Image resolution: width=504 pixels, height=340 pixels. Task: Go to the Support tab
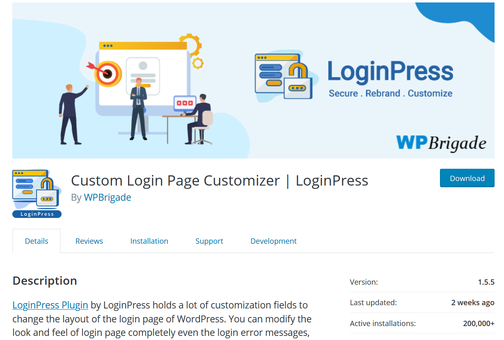pos(209,241)
